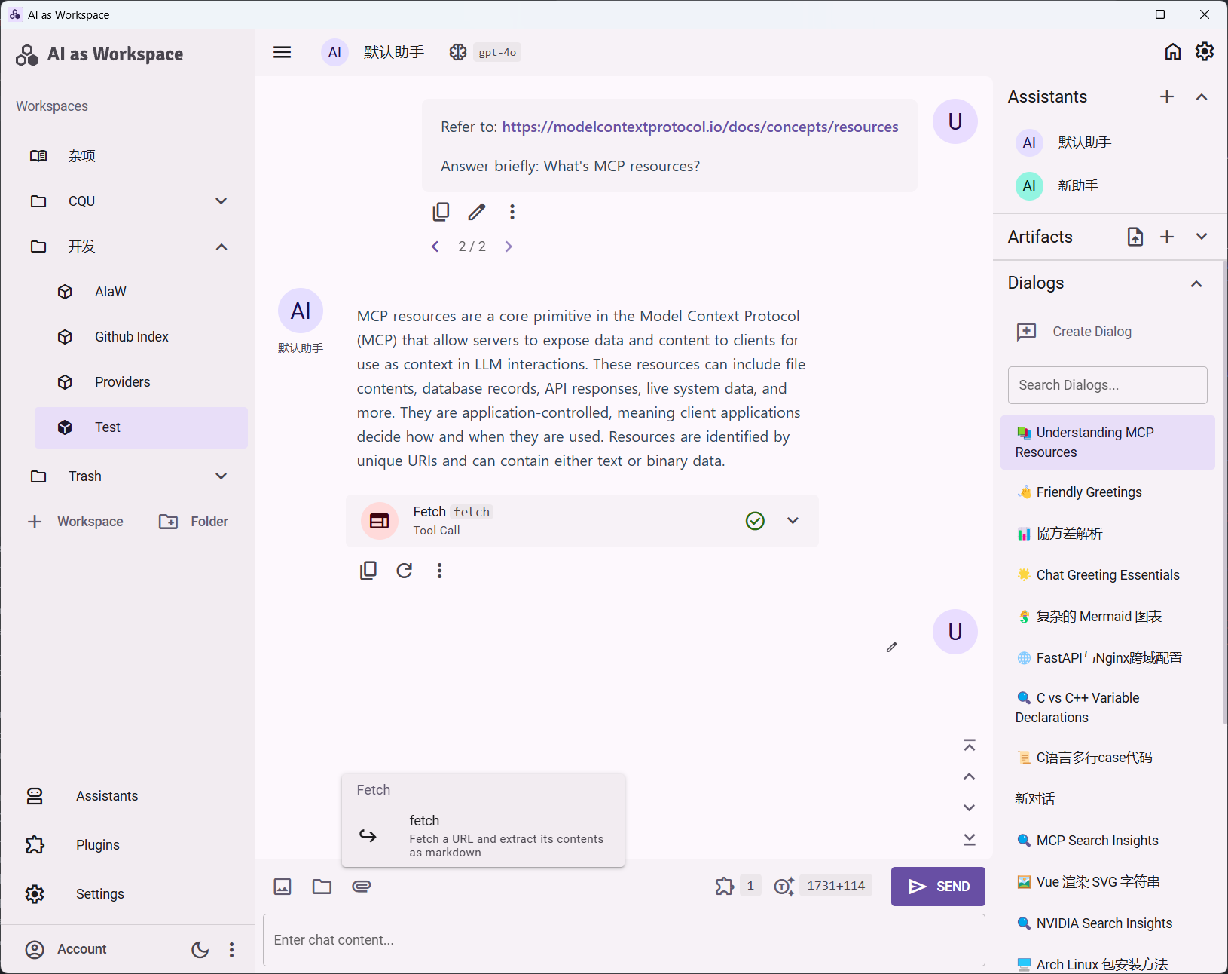Open the Assistants page in left sidebar

[127, 796]
